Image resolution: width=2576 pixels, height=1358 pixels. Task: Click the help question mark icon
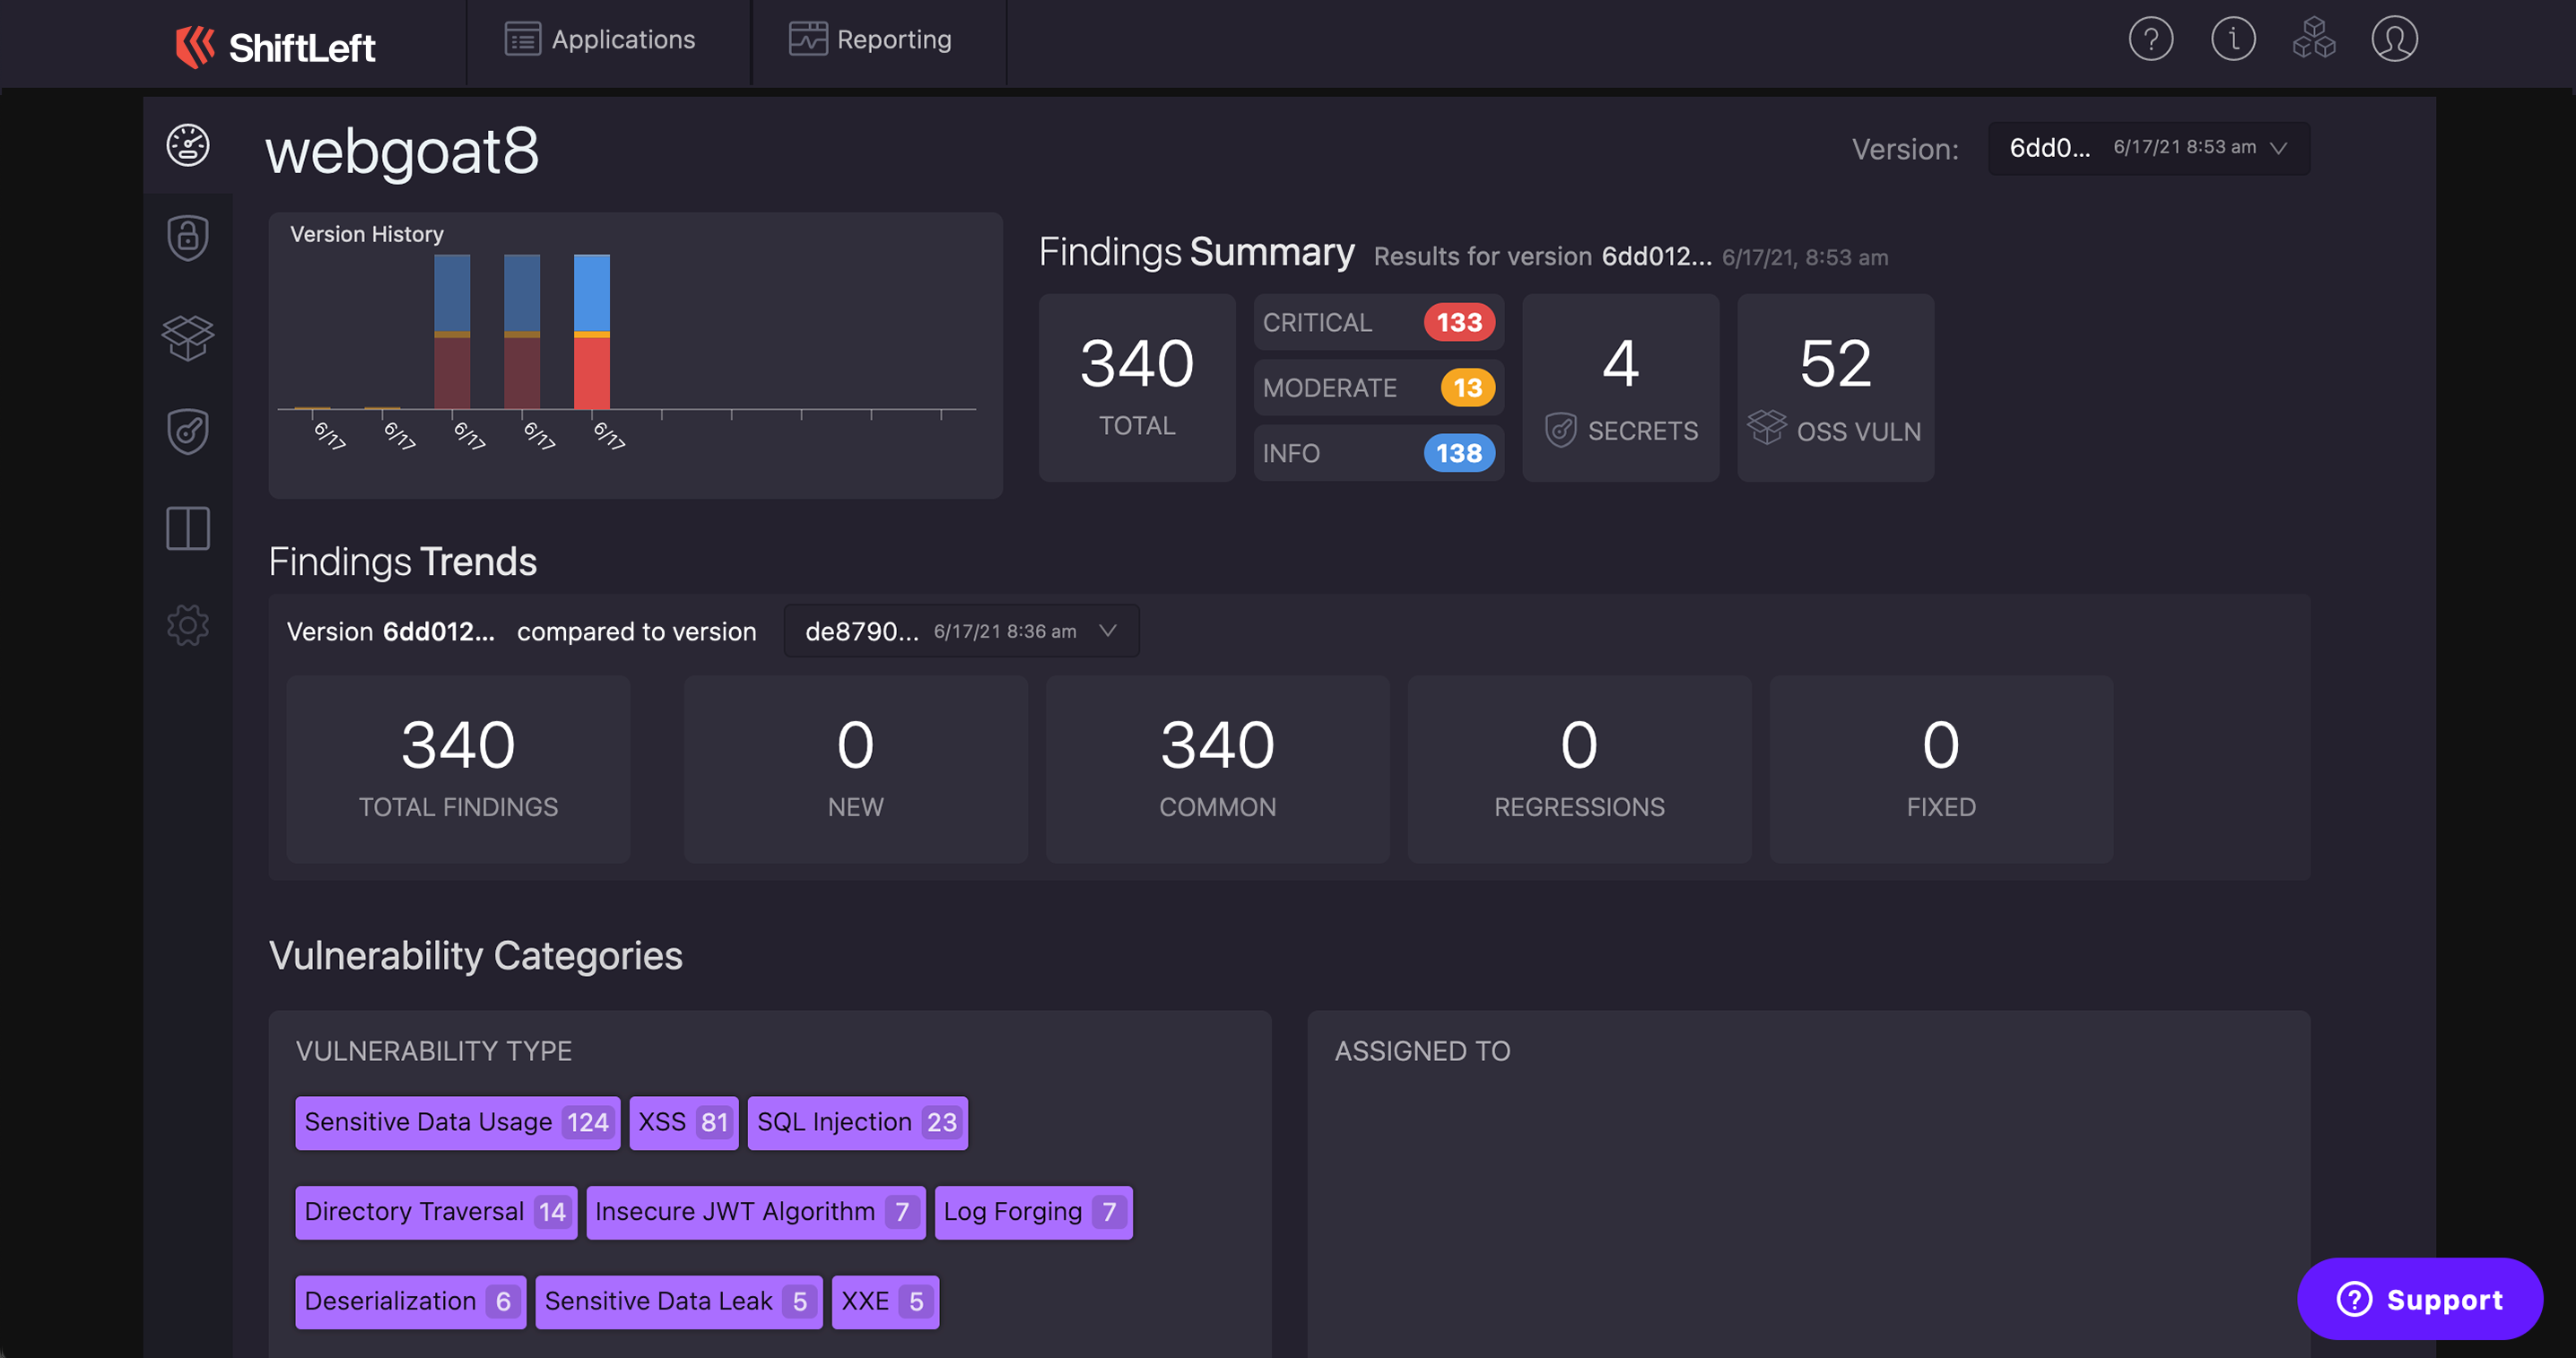[x=2150, y=40]
